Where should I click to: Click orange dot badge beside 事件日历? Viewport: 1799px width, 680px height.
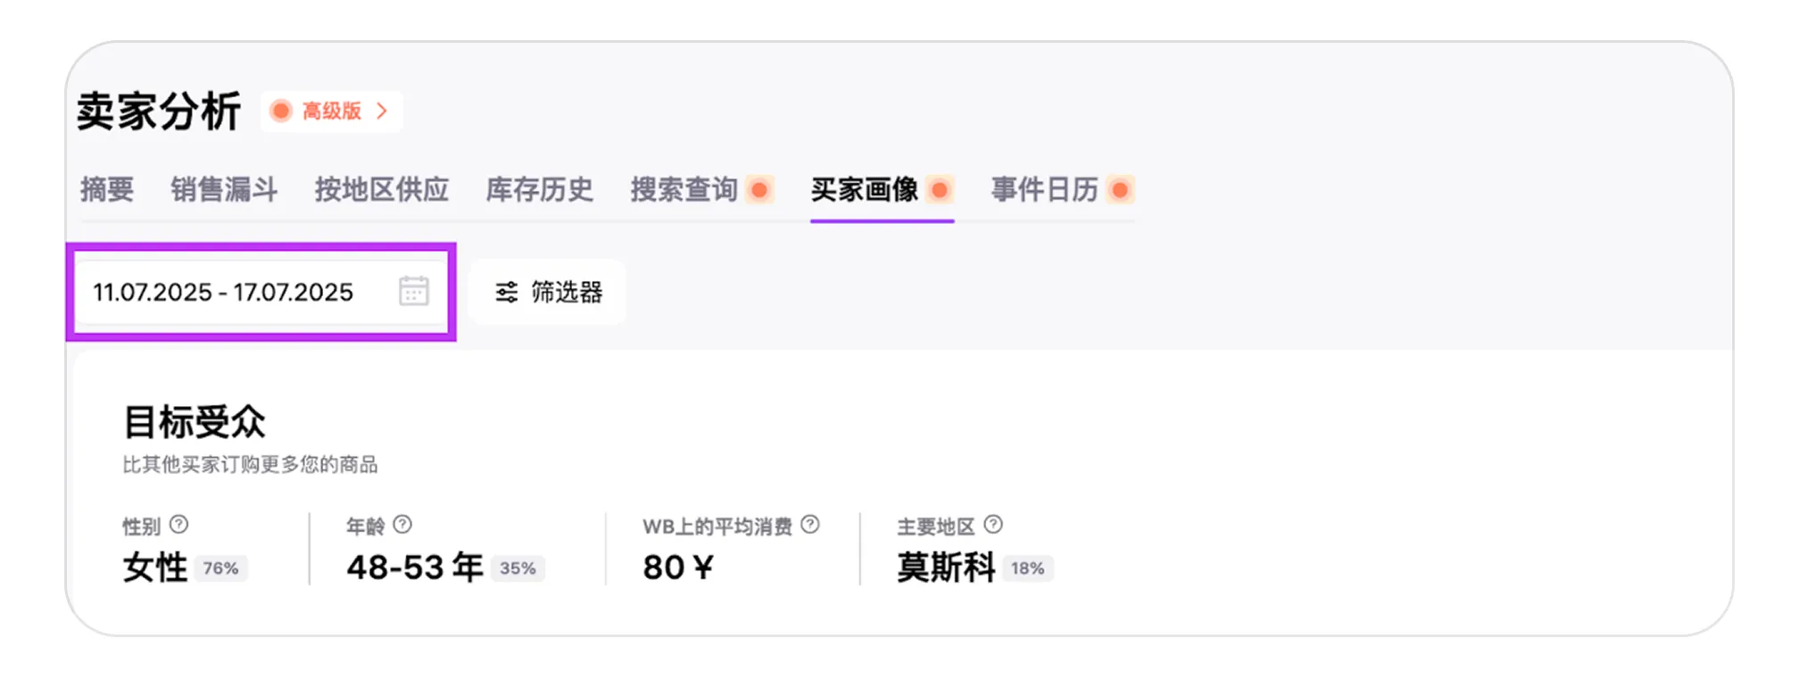click(1120, 190)
